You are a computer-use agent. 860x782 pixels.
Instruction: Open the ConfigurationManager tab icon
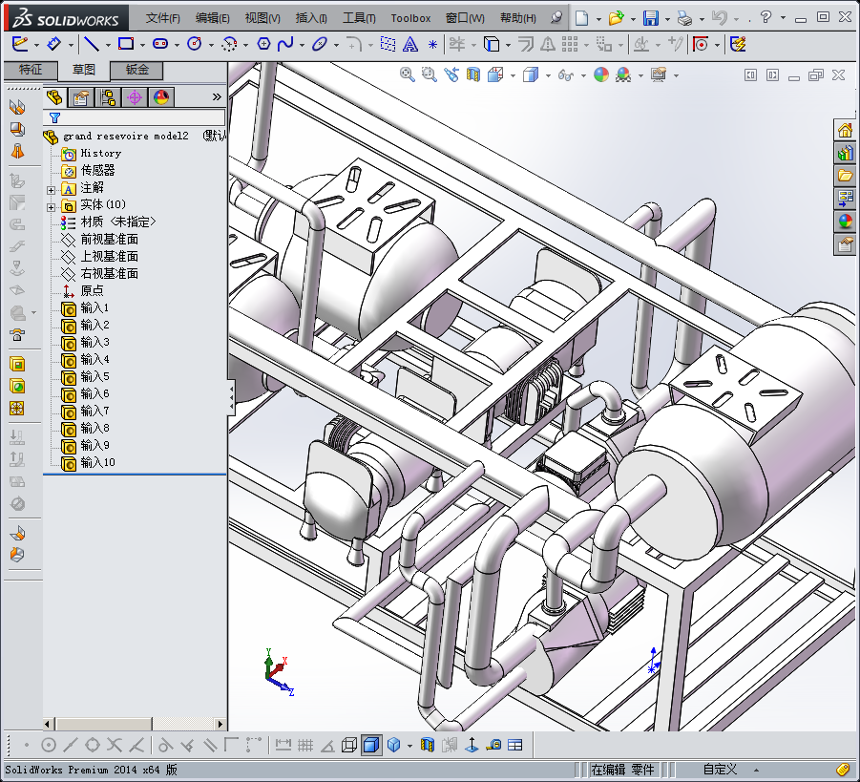tap(107, 96)
